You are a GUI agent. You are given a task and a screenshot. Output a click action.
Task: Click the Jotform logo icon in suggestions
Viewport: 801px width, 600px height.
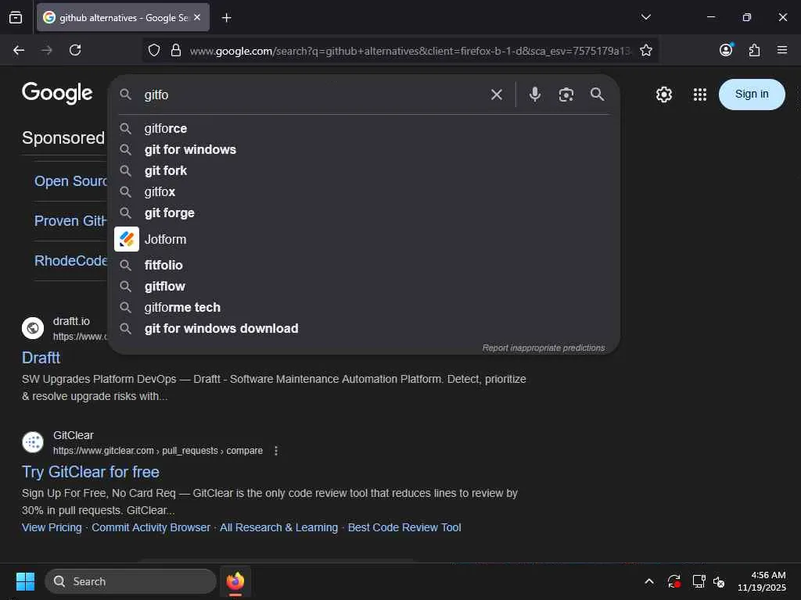(126, 239)
